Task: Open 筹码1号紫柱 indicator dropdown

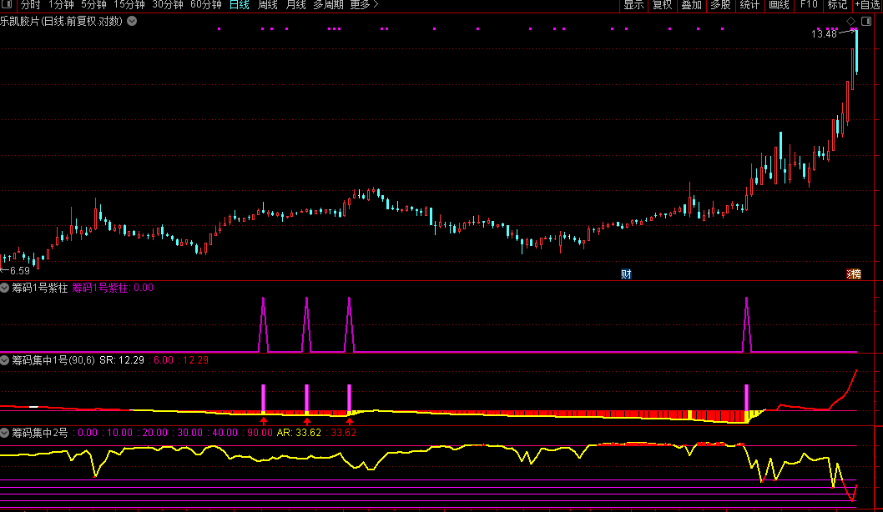Action: click(5, 288)
